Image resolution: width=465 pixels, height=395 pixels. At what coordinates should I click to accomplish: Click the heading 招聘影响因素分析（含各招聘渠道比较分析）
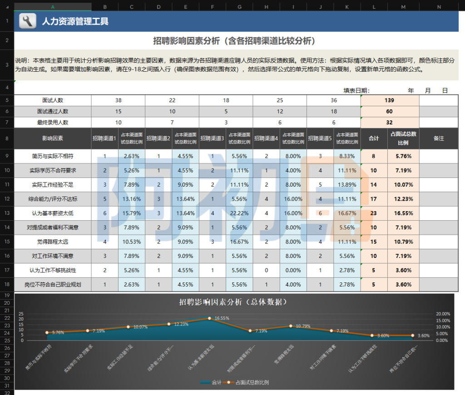(x=234, y=40)
